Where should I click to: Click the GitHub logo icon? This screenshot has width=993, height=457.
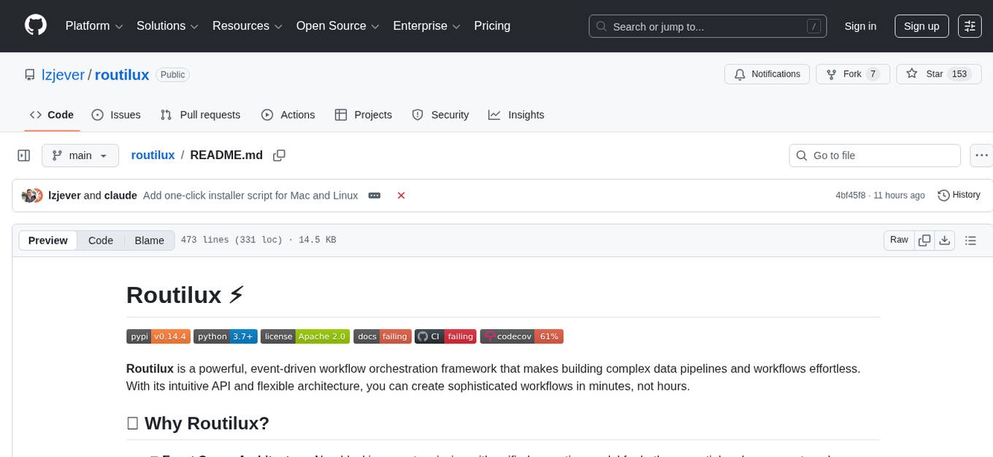36,26
